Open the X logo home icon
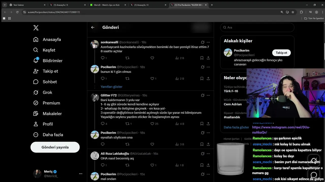This screenshot has width=325, height=182. [36, 28]
